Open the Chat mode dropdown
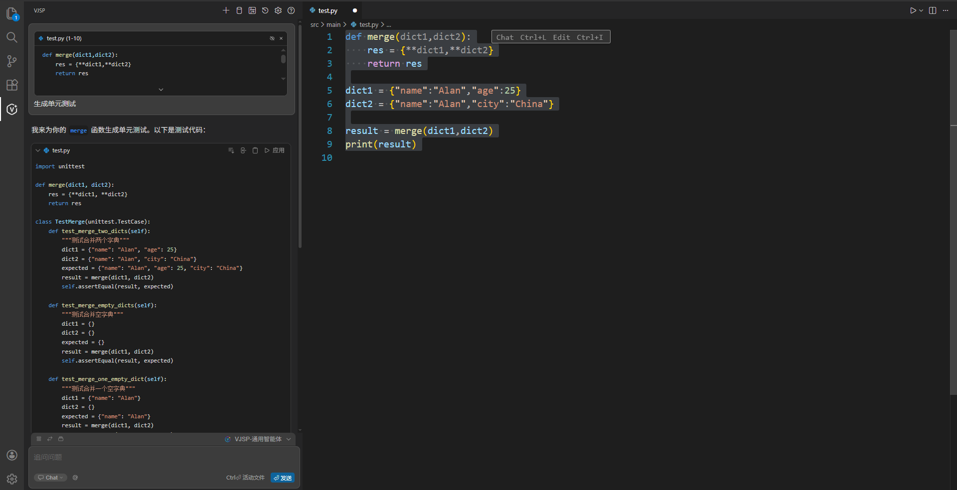The image size is (957, 490). click(50, 478)
